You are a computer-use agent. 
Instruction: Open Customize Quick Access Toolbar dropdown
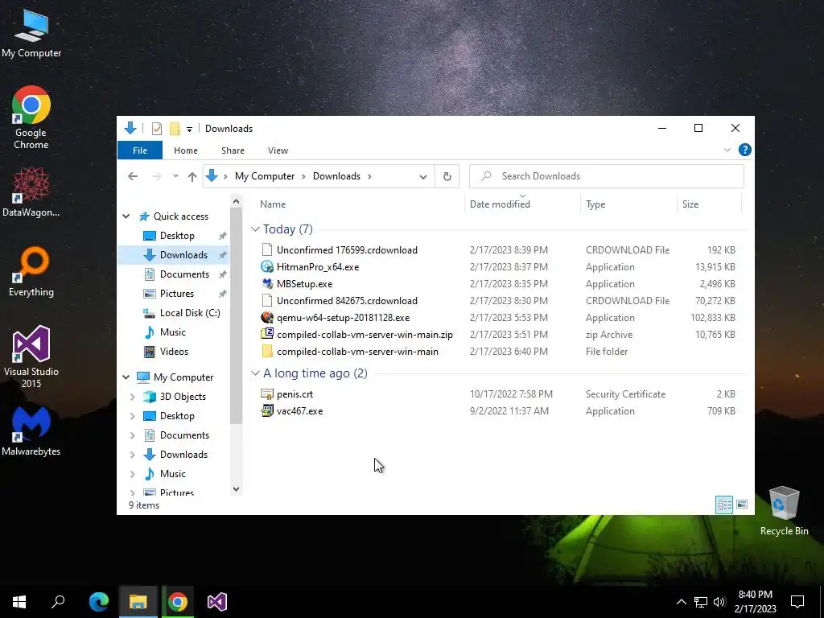[x=189, y=130]
